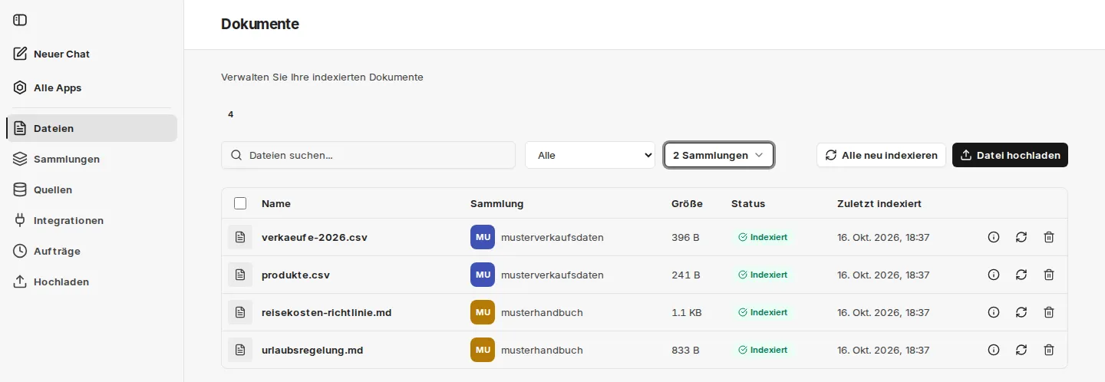Viewport: 1105px width, 382px height.
Task: Open Integrationen in the sidebar
Action: tap(92, 220)
